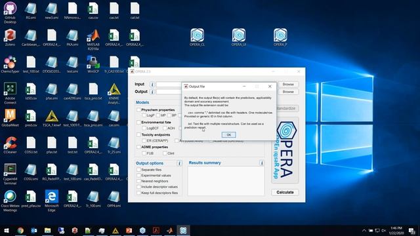Click OK in the Output file dialog
The height and width of the screenshot is (236, 420).
[229, 134]
